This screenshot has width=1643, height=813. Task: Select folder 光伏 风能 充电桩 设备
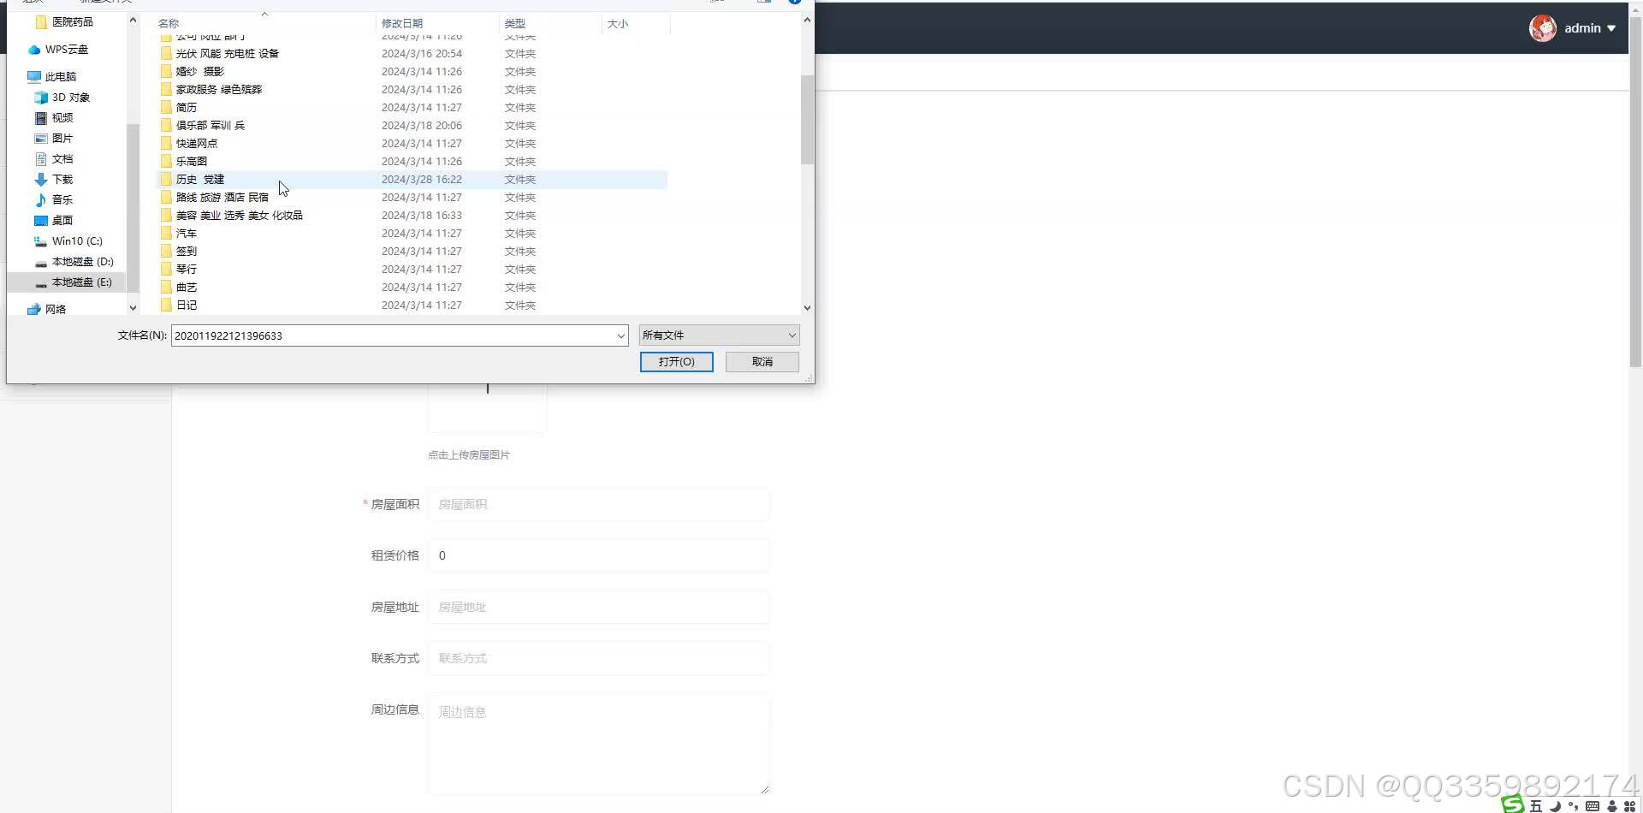227,53
